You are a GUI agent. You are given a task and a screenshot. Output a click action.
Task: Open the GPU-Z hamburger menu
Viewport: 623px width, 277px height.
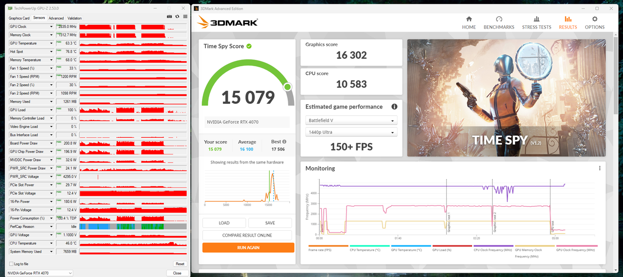(185, 17)
